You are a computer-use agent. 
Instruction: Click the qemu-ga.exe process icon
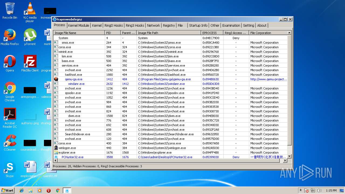click(x=56, y=79)
